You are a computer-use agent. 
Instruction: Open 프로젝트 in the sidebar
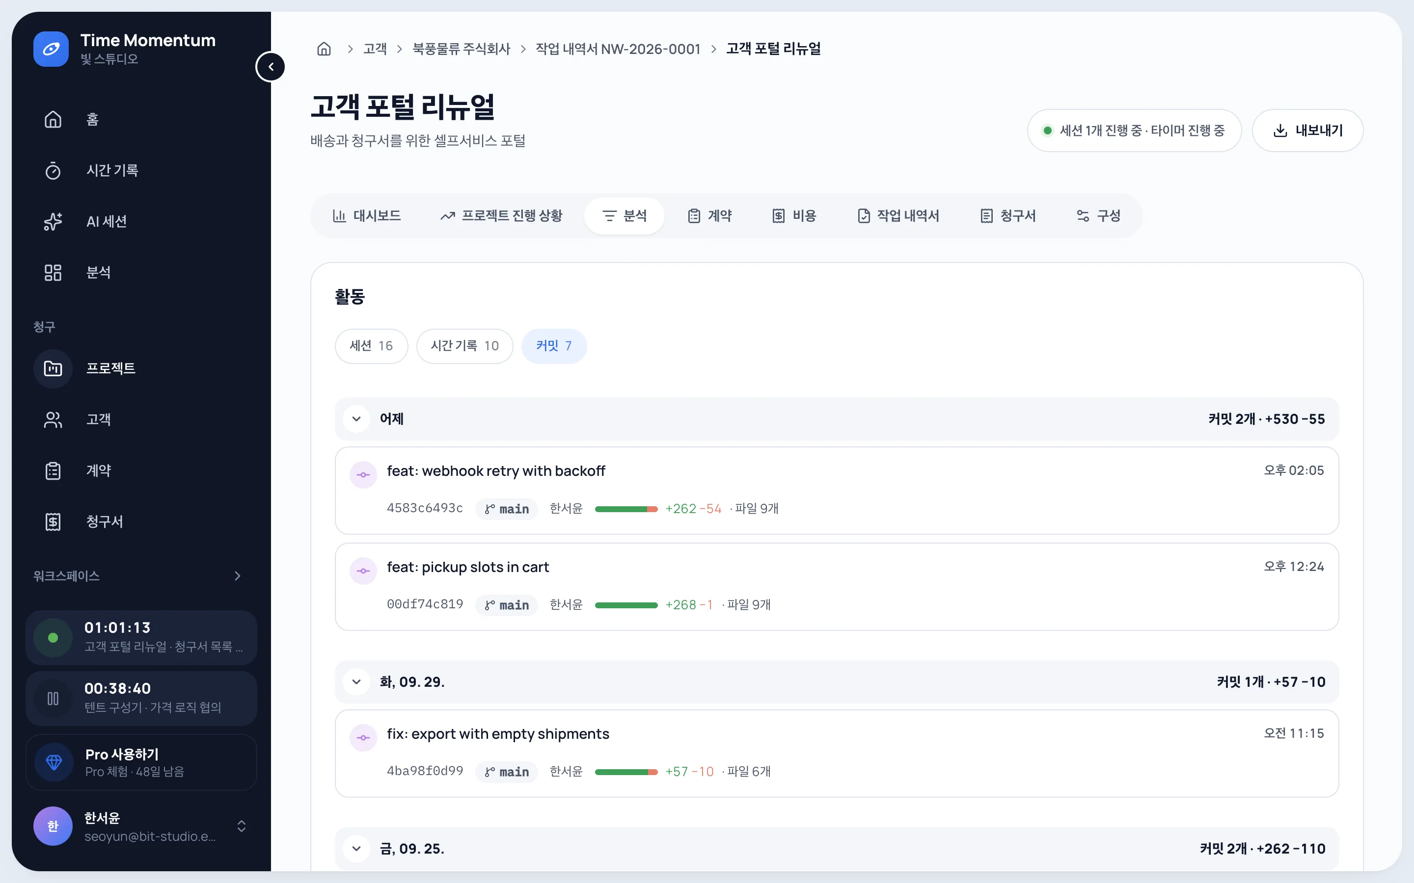point(141,368)
